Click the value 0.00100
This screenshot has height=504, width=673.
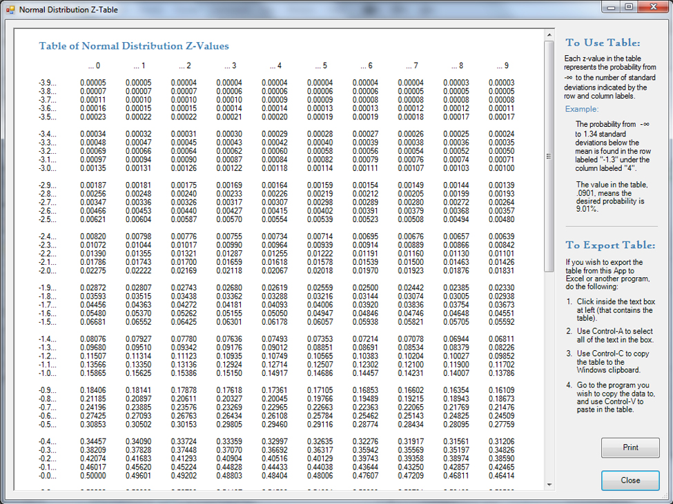click(x=502, y=168)
